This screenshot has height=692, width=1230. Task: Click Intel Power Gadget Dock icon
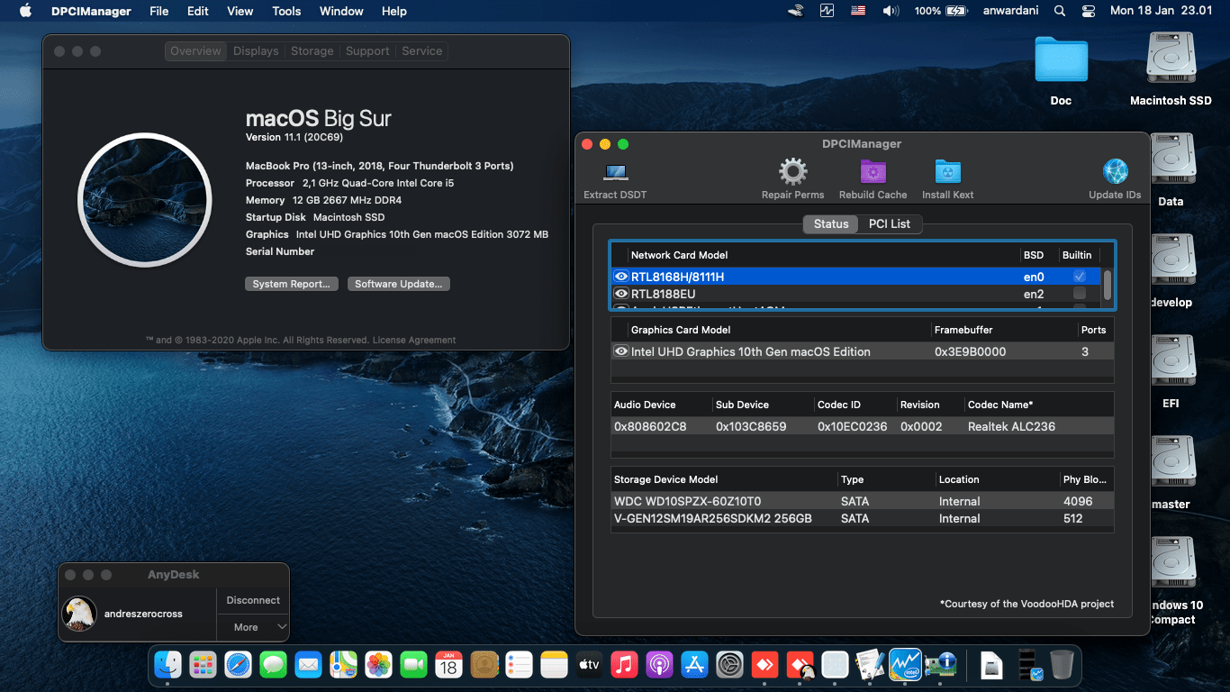coord(905,665)
